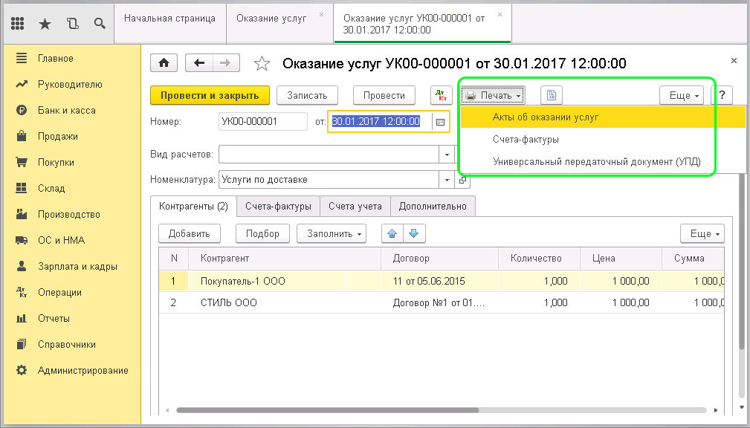Expand the Номенклатура dropdown arrow
This screenshot has height=428, width=750.
click(447, 180)
